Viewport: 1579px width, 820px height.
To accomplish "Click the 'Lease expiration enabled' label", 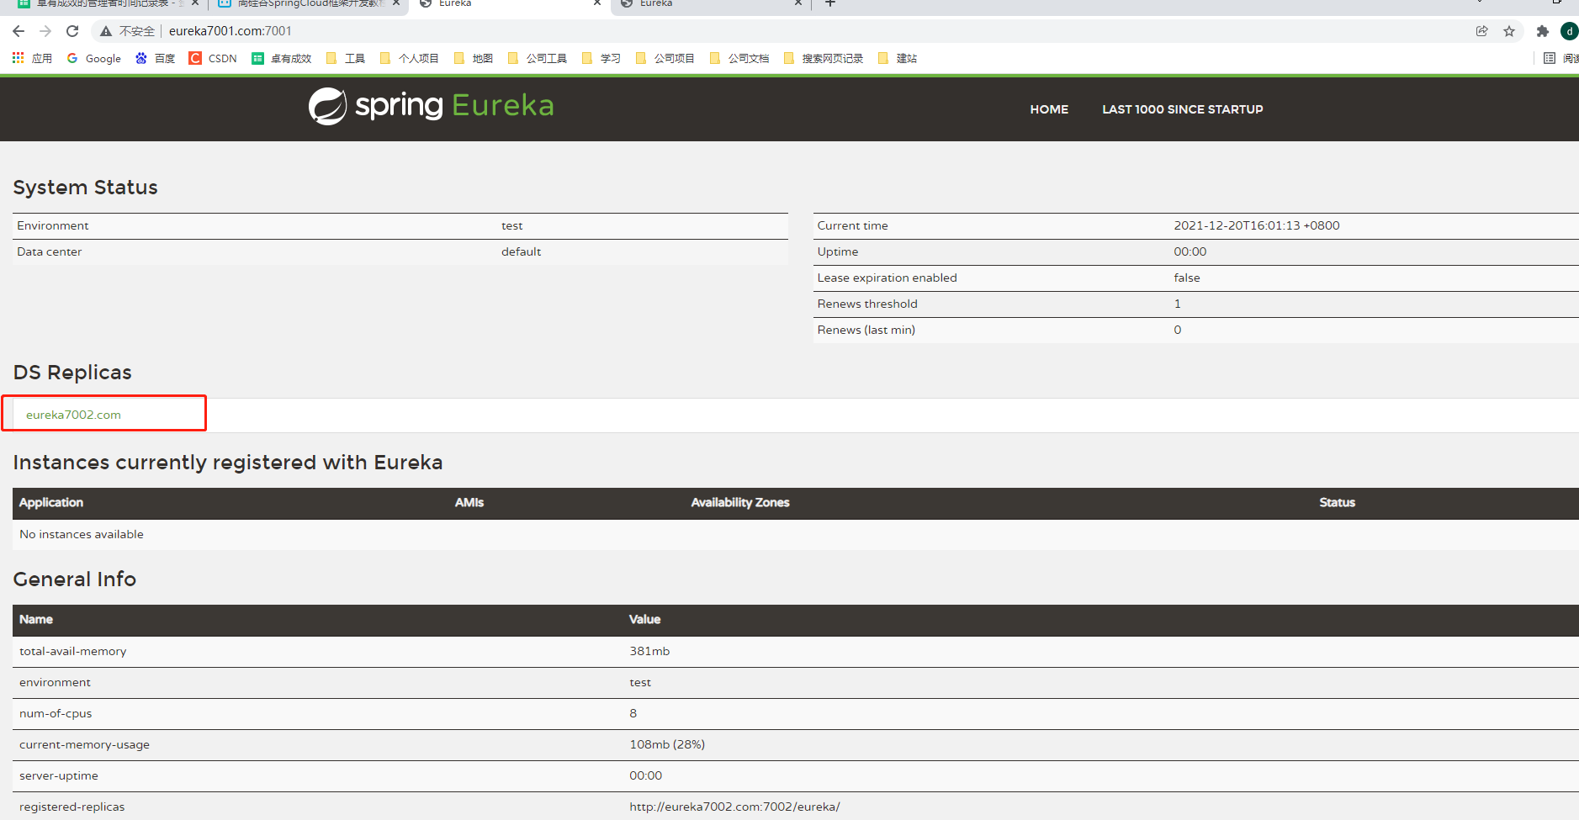I will pyautogui.click(x=887, y=278).
